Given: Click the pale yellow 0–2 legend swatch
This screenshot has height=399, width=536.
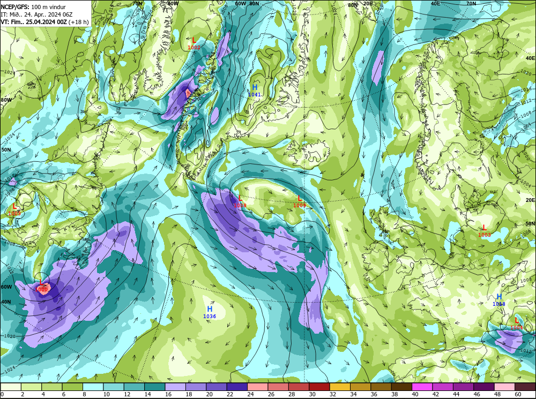Looking at the screenshot, I should point(11,387).
